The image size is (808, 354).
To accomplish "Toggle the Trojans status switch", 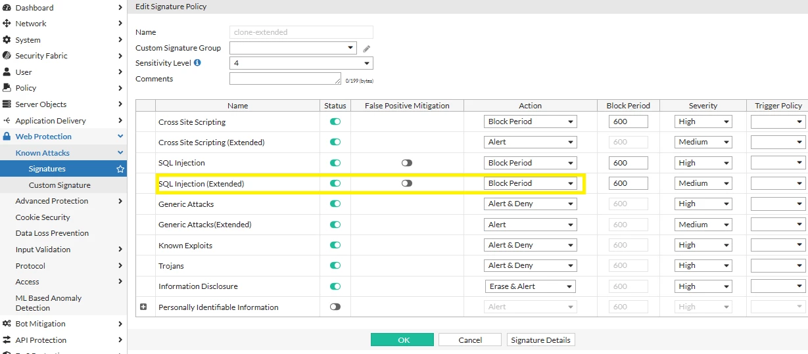I will (x=335, y=265).
